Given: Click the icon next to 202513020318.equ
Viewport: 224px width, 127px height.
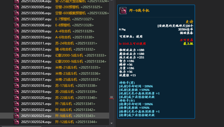Looking at the screenshot, I should pos(16,86).
